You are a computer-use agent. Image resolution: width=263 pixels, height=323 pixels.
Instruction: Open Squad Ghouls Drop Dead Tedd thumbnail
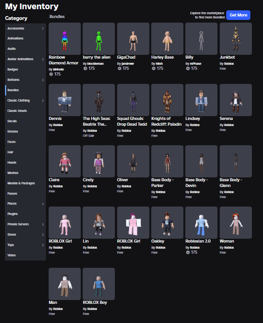(x=133, y=100)
